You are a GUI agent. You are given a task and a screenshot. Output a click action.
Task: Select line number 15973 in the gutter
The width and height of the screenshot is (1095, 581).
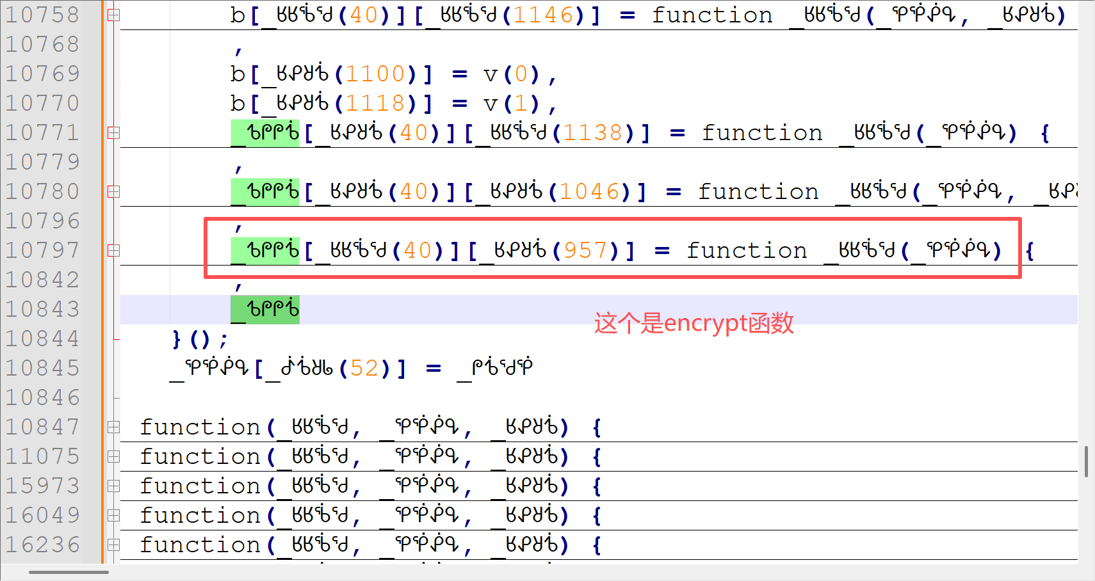[42, 486]
